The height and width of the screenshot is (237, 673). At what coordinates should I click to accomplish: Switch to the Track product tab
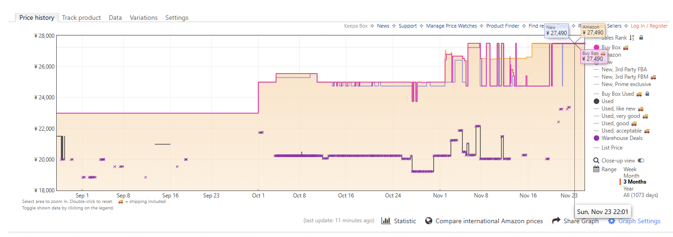tap(81, 17)
